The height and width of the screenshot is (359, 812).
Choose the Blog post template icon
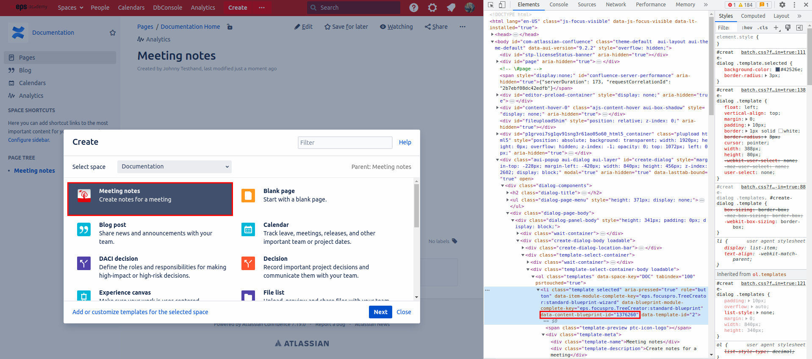(84, 229)
